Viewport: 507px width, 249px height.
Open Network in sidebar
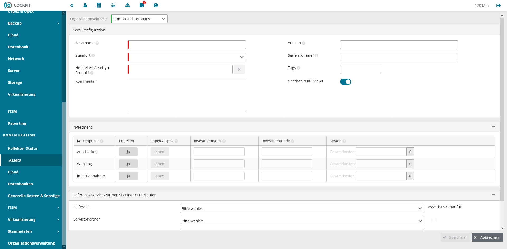16,59
